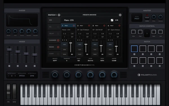Increase bend range with the plus button
The width and height of the screenshot is (169, 106).
[15, 76]
